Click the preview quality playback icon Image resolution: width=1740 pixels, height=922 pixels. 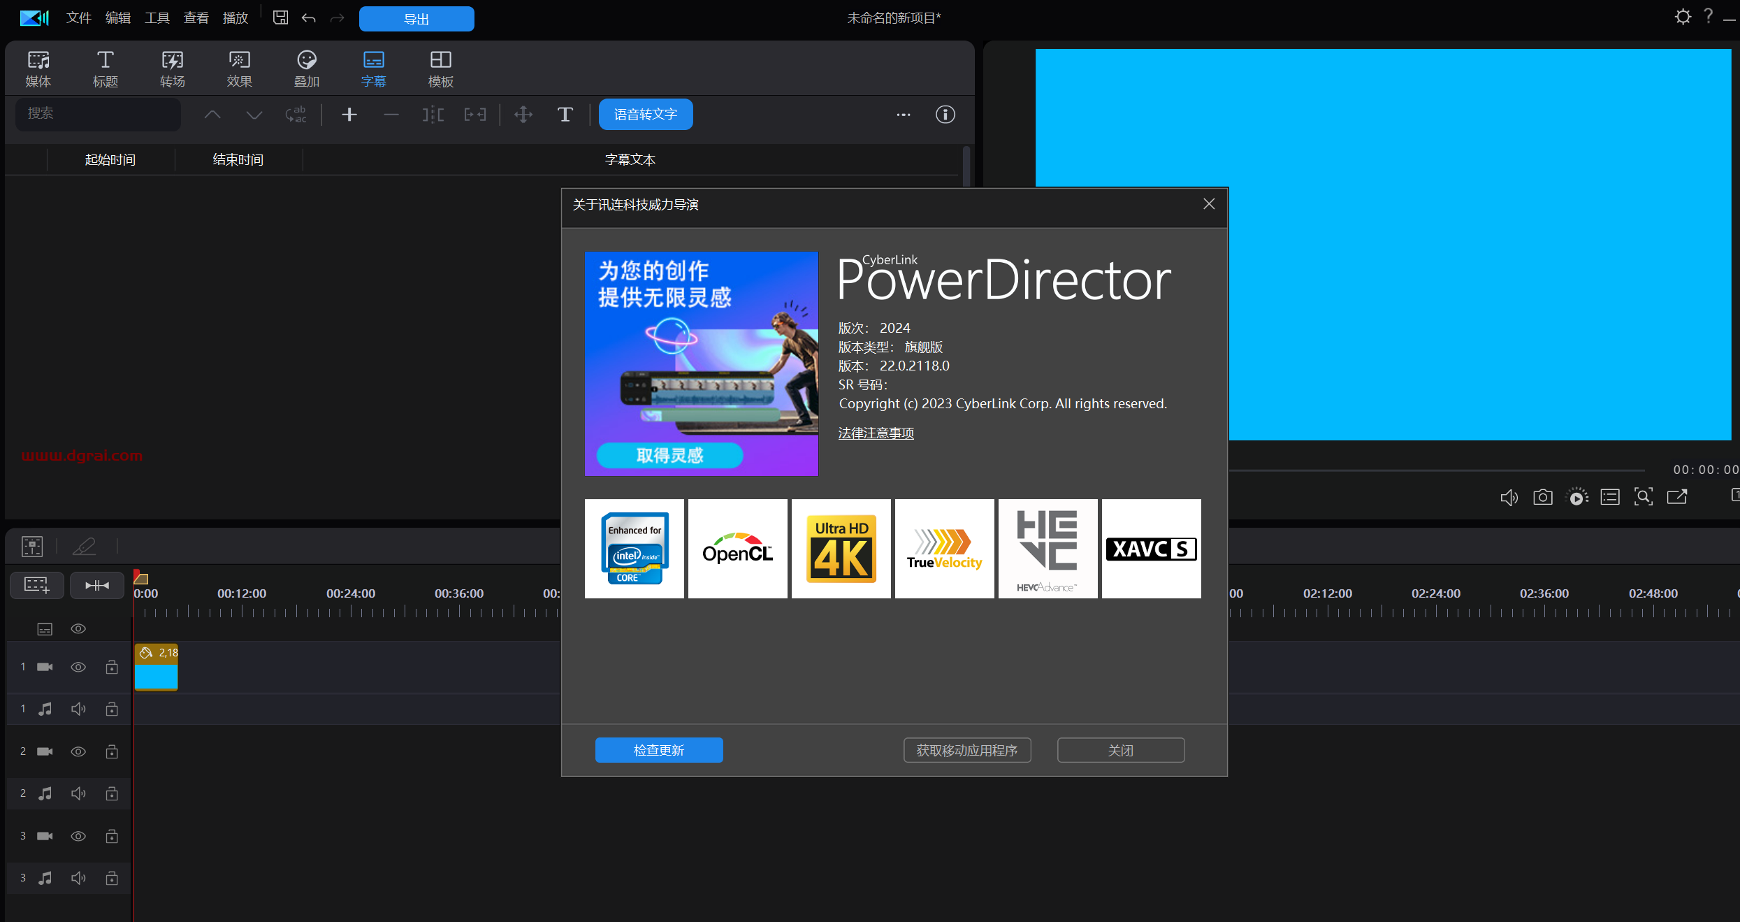tap(1577, 497)
